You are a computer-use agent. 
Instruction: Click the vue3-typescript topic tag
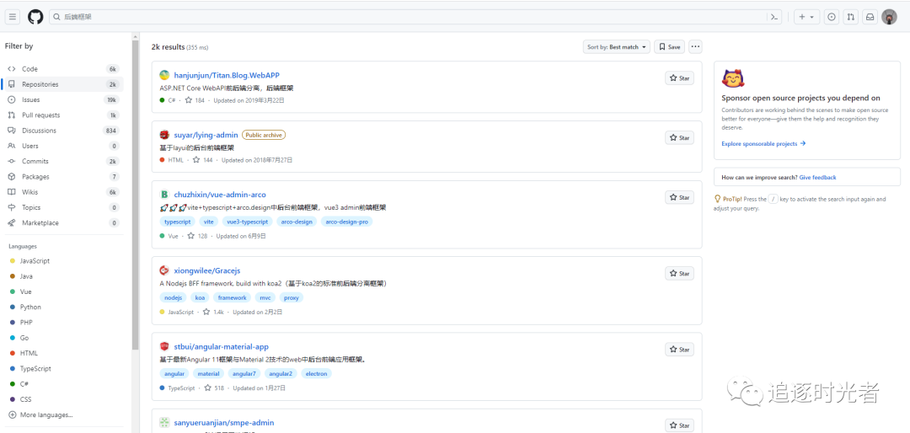pos(248,222)
